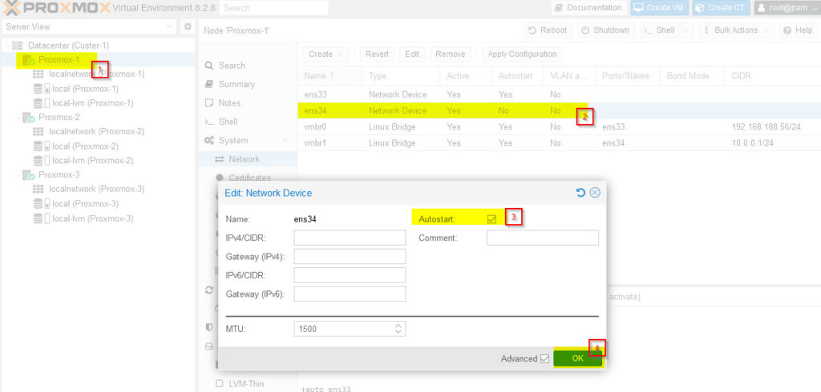Select the Proxmox-3 node icon

[x=28, y=175]
